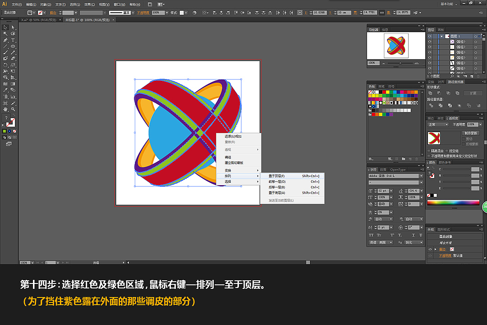This screenshot has width=487, height=325.
Task: Select the Pencil tool
Action: [x=13, y=52]
